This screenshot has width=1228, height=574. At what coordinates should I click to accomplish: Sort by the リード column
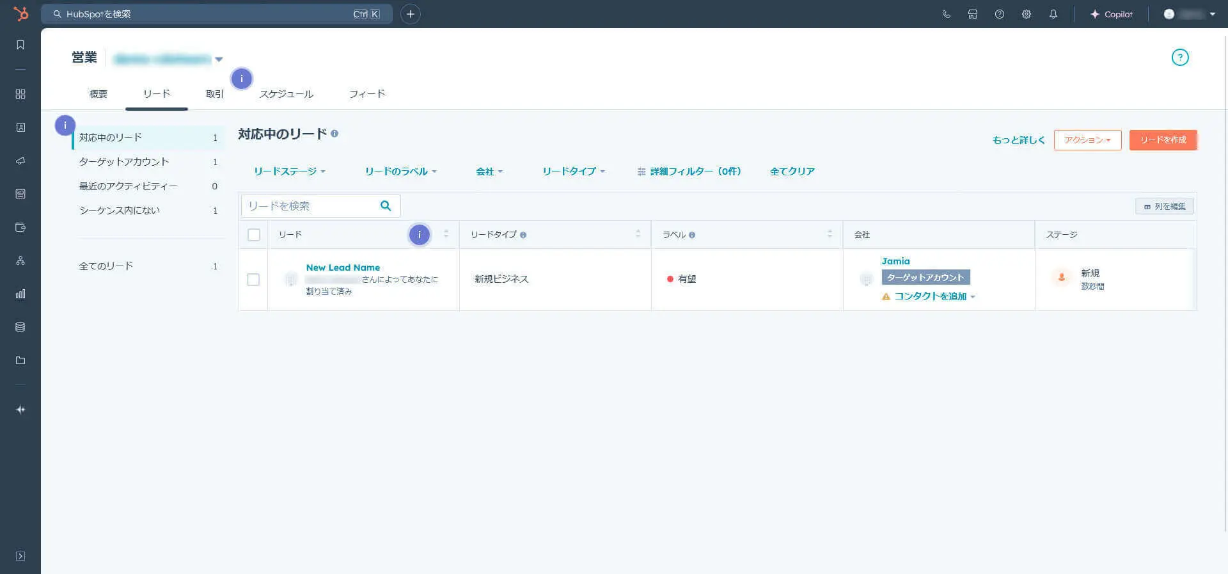coord(446,234)
